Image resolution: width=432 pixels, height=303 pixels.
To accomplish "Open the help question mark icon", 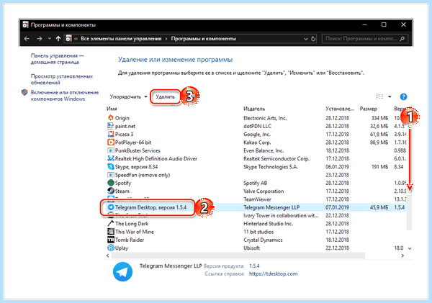I will [403, 96].
